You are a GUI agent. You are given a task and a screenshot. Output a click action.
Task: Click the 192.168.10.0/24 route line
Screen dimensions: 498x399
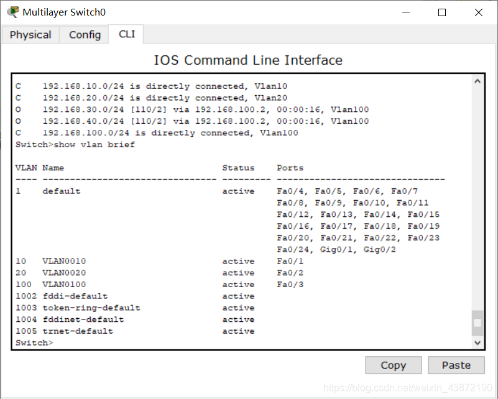pos(151,86)
